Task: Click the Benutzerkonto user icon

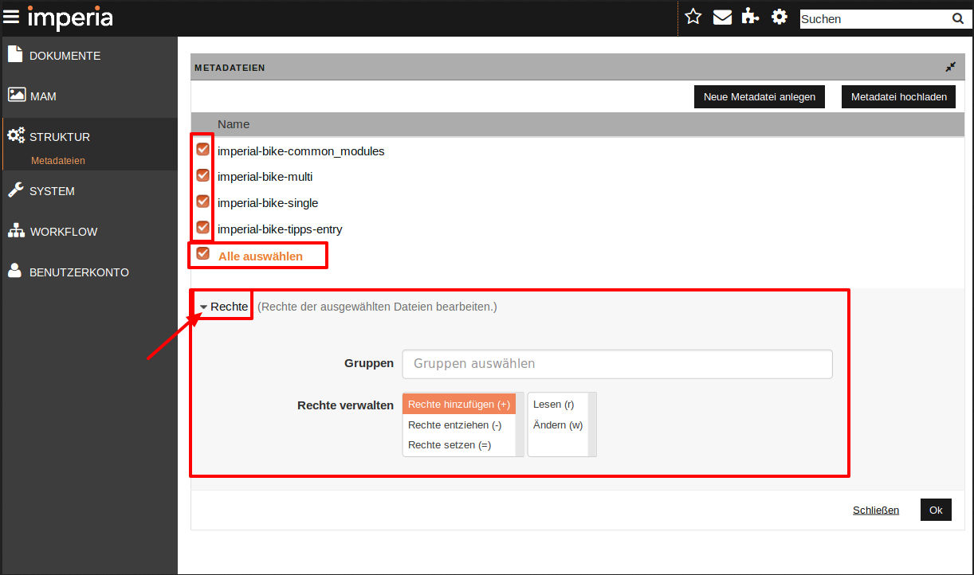Action: click(15, 271)
